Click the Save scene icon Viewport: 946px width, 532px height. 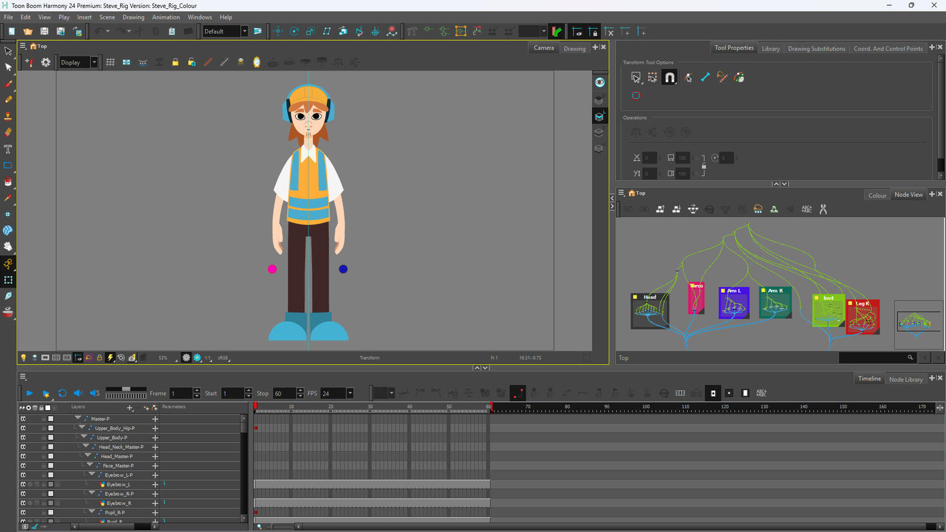tap(44, 32)
